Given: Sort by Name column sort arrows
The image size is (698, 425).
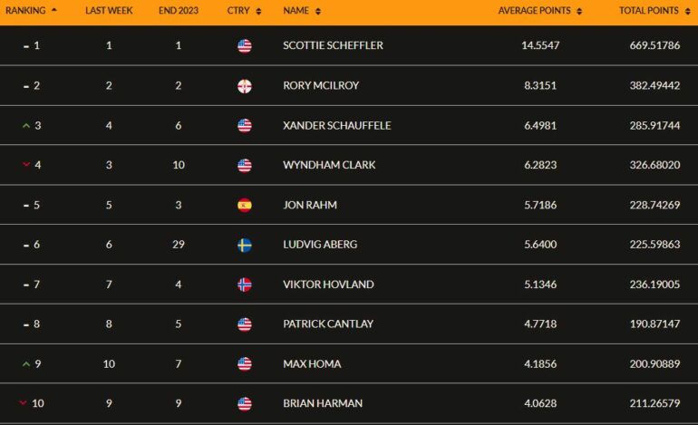Looking at the screenshot, I should (x=318, y=11).
